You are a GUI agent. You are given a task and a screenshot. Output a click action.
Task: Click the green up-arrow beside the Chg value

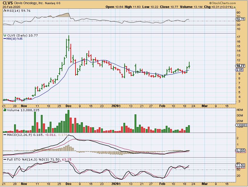click(235, 7)
